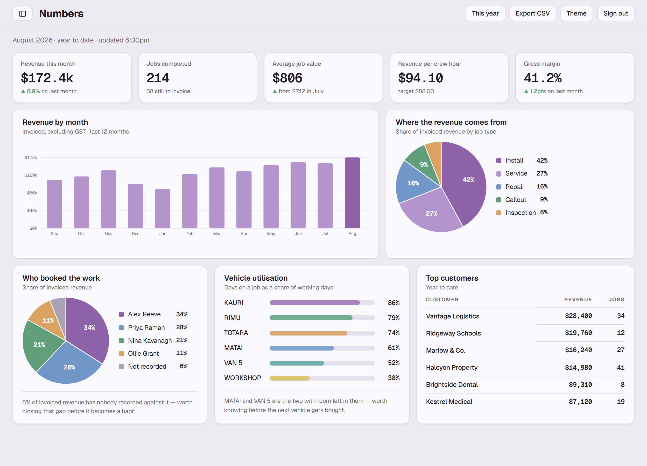Click the KAURI utilisation bar
647x466 pixels.
(322, 303)
